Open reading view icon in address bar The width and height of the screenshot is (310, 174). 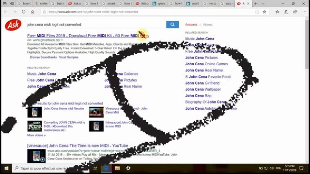(257, 12)
